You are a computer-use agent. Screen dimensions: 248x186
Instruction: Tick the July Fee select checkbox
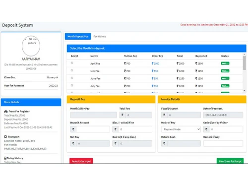tap(72, 85)
